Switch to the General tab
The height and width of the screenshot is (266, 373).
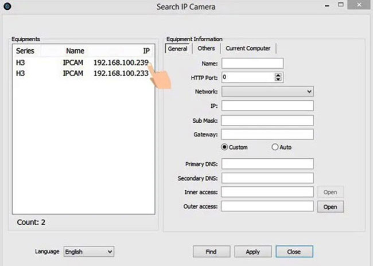coord(177,49)
